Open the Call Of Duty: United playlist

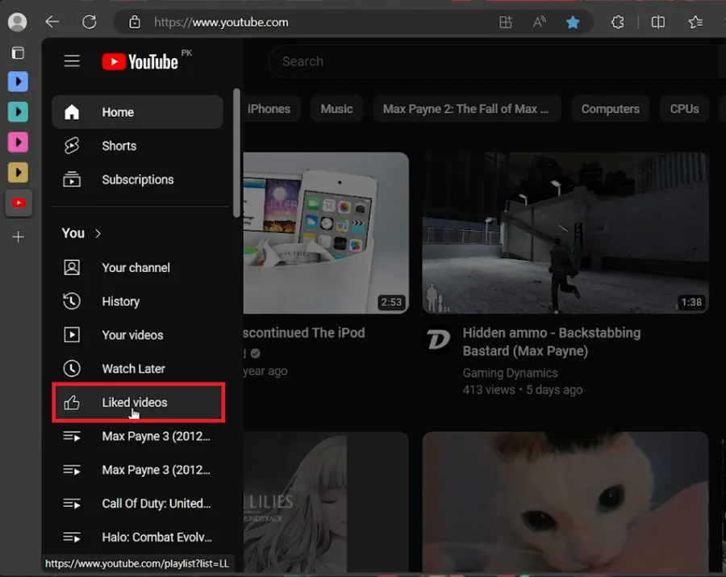(137, 504)
